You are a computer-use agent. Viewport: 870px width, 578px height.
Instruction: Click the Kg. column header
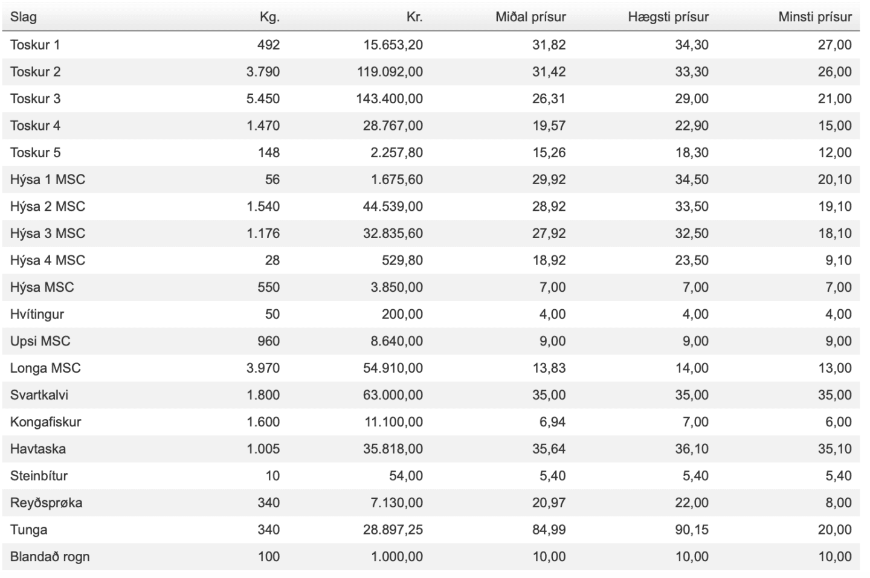coord(269,17)
